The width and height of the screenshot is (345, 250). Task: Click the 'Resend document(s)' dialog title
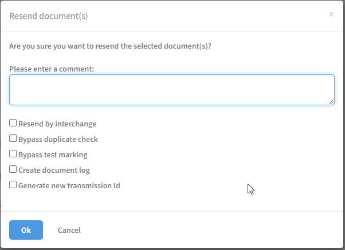click(x=49, y=16)
